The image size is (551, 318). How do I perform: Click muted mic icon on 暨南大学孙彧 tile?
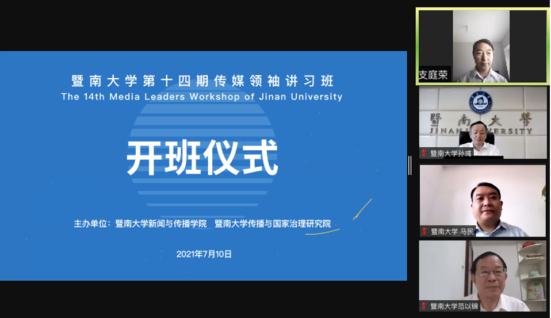(424, 154)
